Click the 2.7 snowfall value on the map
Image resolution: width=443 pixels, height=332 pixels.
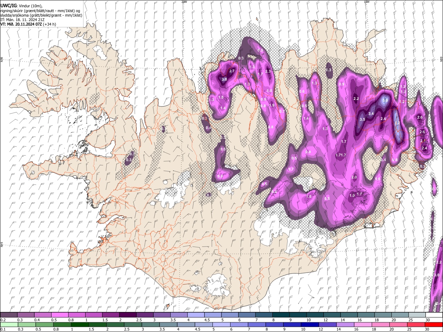pos(232,71)
